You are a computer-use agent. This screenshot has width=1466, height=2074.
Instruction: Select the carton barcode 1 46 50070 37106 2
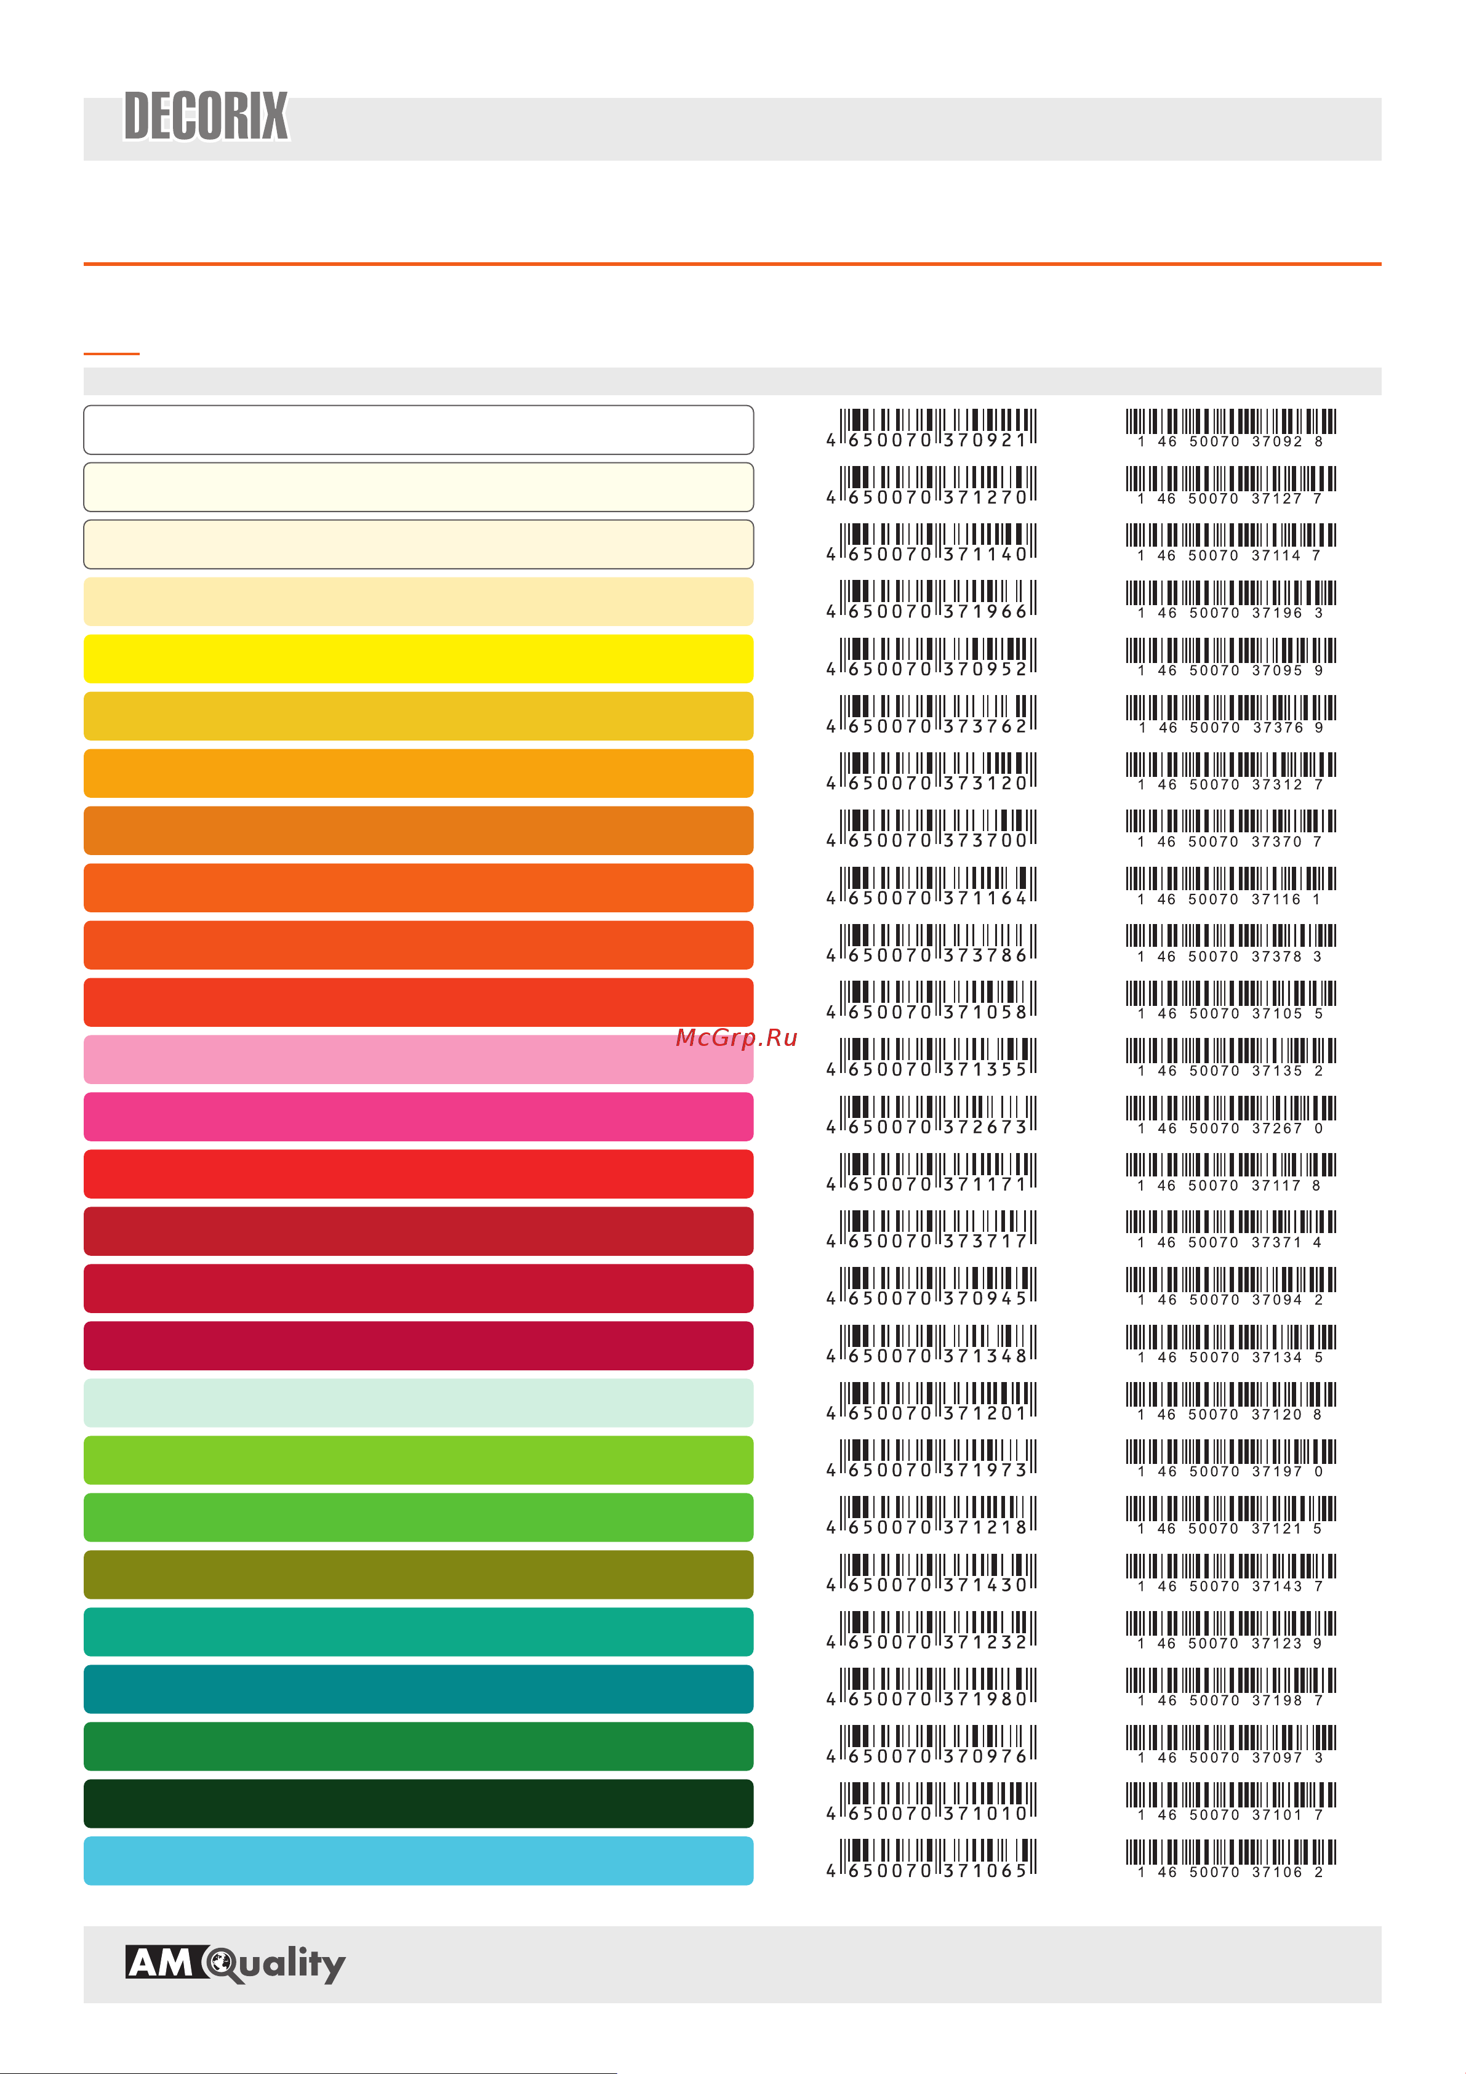pyautogui.click(x=1230, y=1860)
